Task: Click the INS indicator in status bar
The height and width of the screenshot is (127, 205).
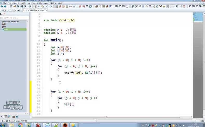Action: pyautogui.click(x=202, y=121)
